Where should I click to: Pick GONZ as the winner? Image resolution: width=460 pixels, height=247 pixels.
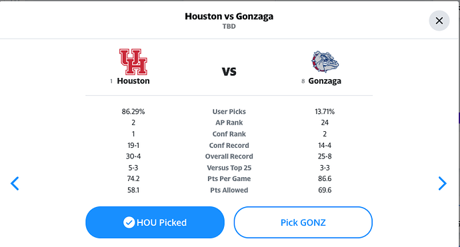point(303,222)
